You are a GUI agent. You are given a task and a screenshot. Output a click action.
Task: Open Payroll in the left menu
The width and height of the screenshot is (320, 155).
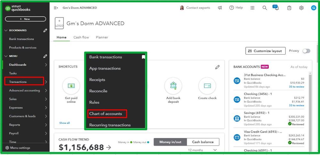(x=14, y=133)
